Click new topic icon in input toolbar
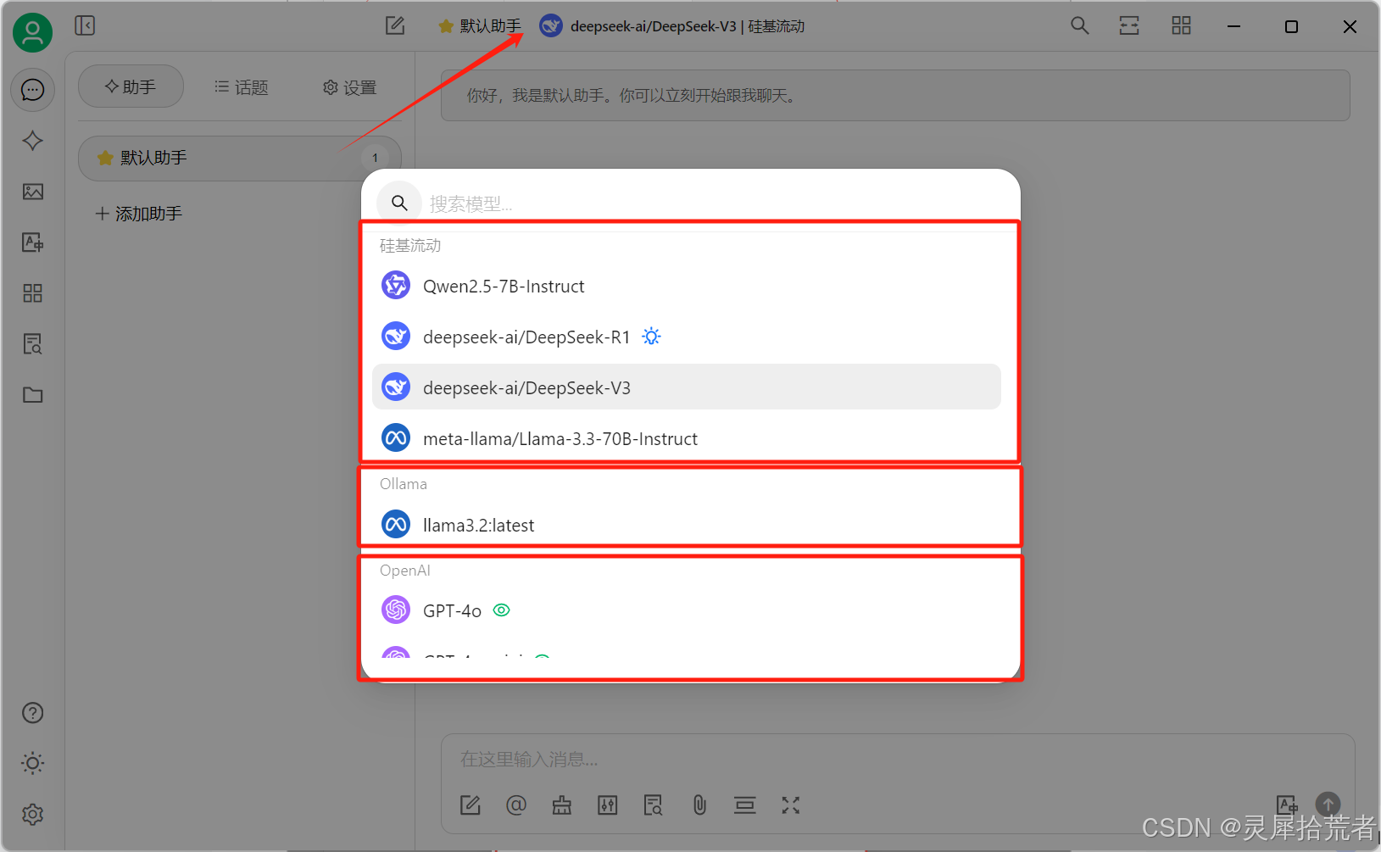This screenshot has height=852, width=1381. click(471, 805)
